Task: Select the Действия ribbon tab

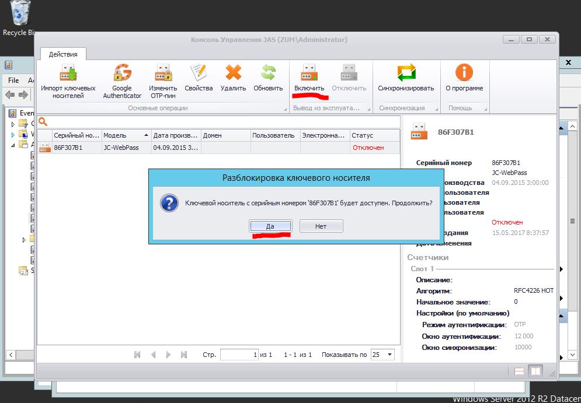Action: tap(63, 54)
